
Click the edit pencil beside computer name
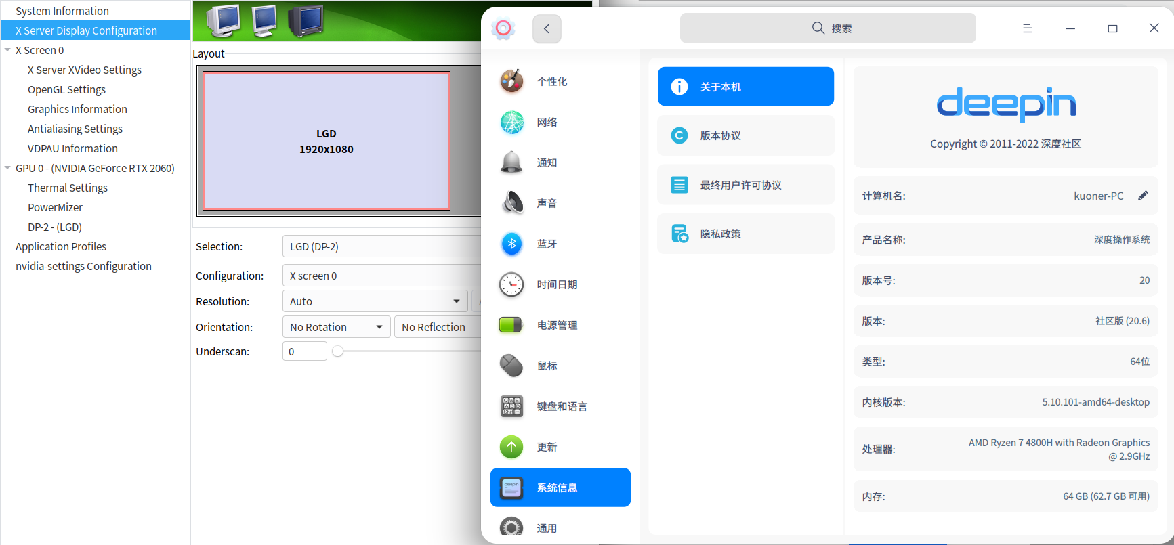(x=1143, y=196)
